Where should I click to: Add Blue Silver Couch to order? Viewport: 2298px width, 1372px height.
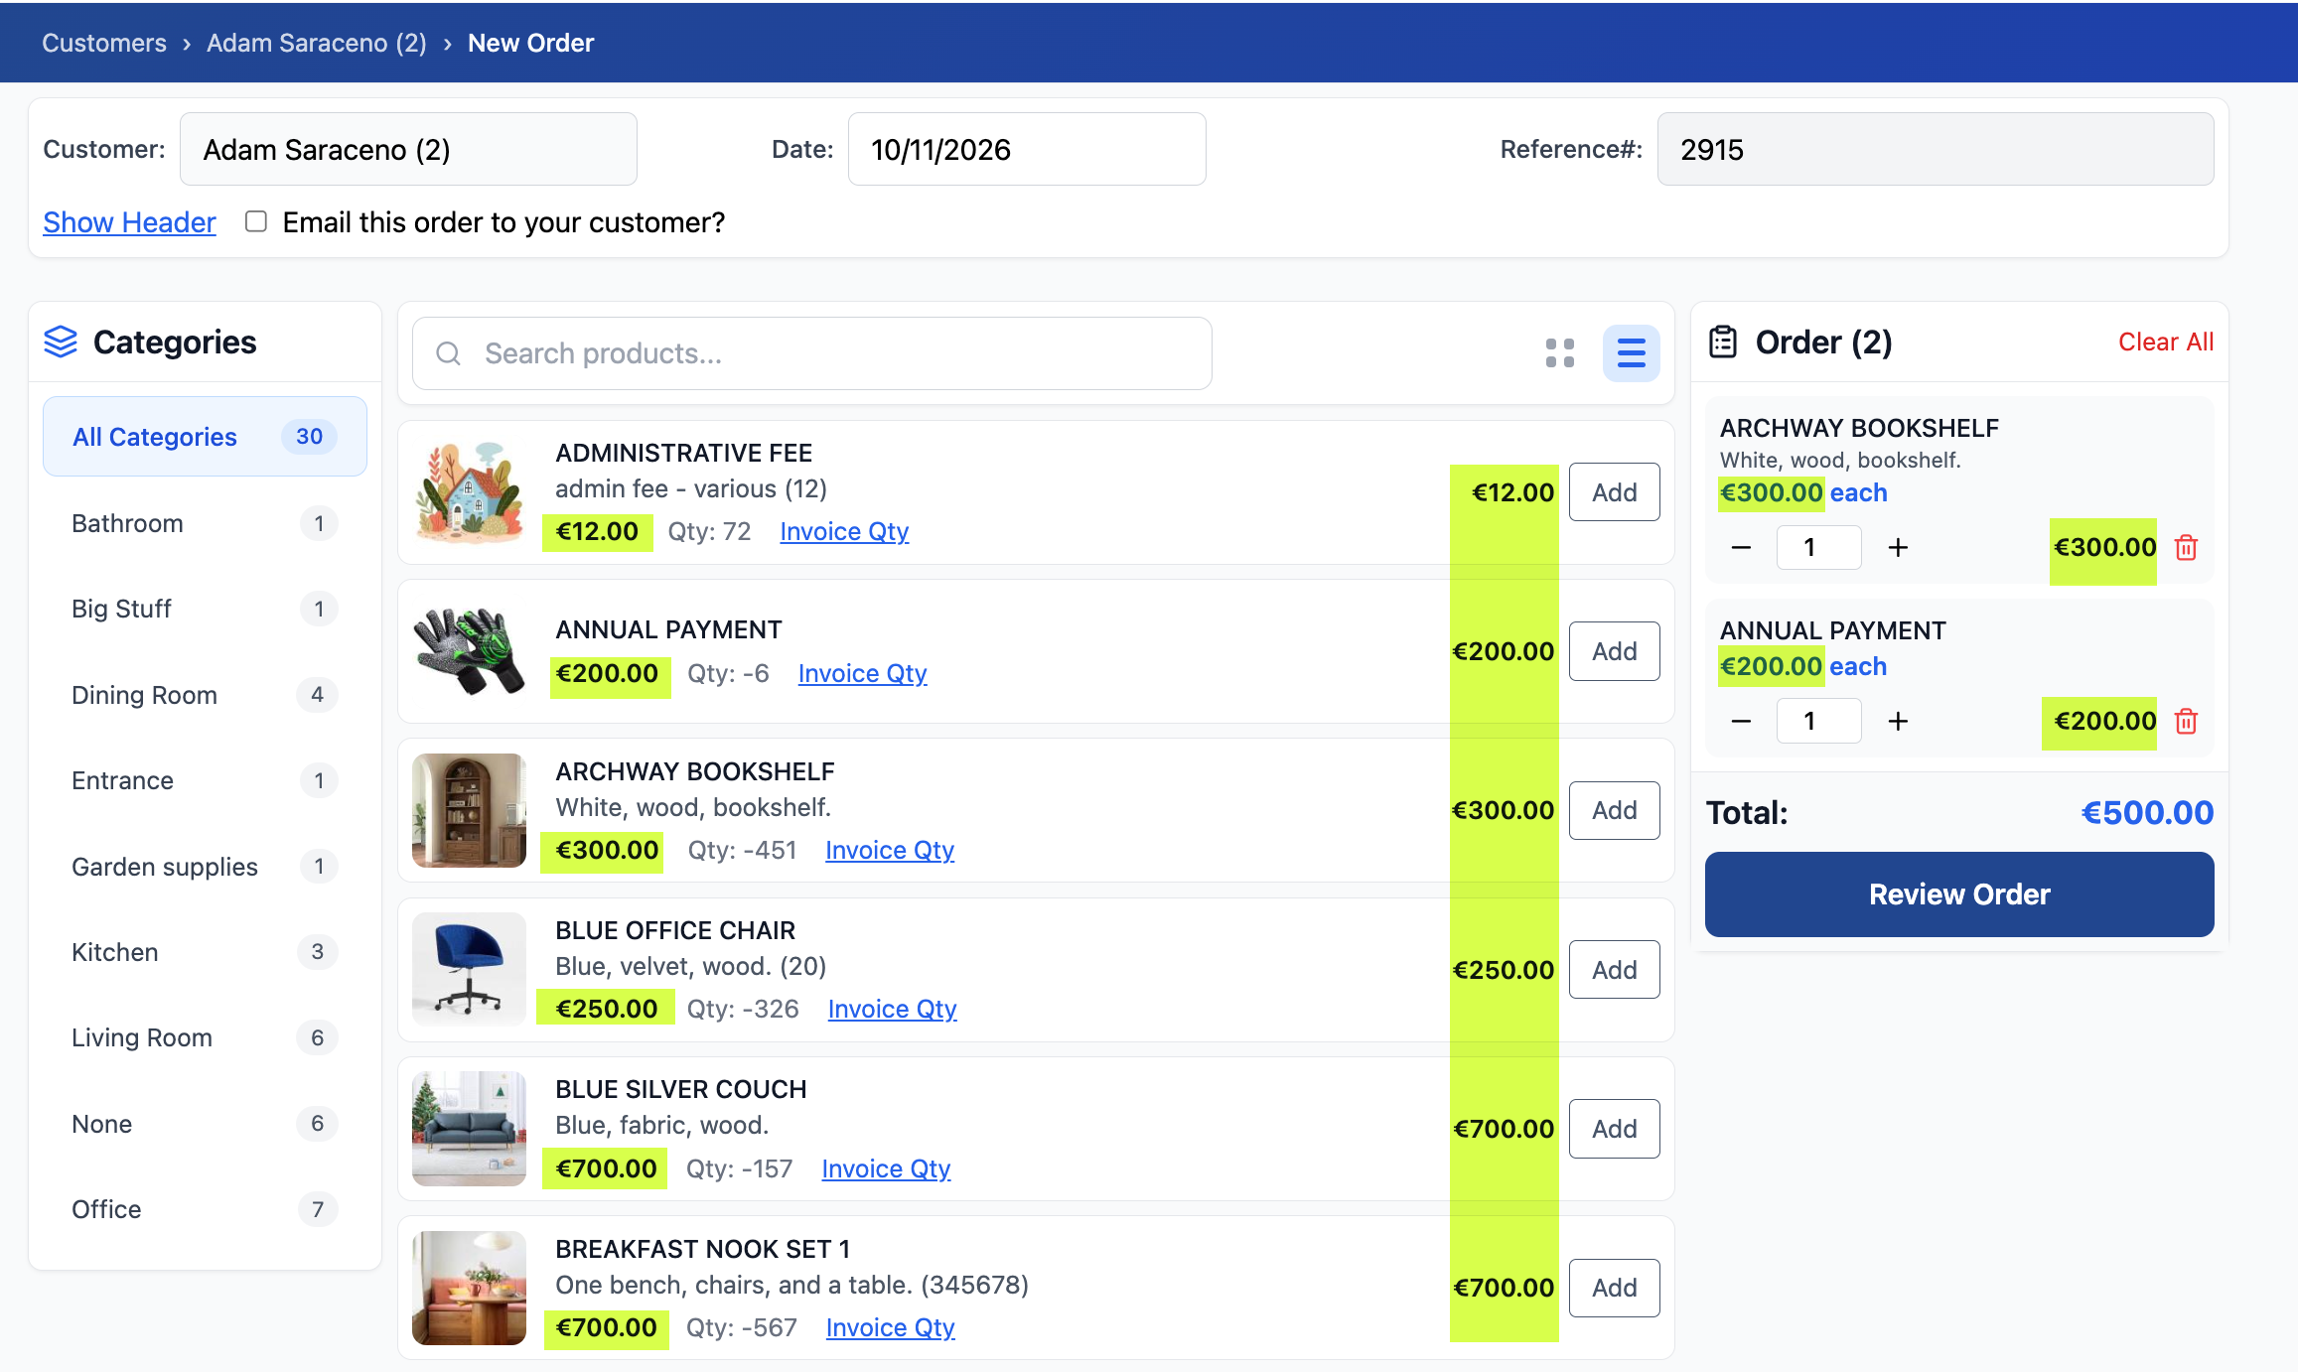1614,1129
